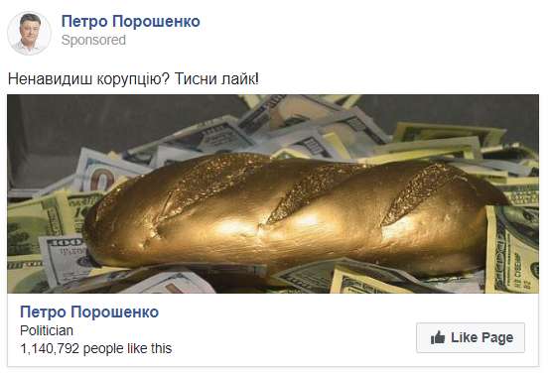Click the Sponsored label under the name
Screen dimensions: 550x375
tap(93, 40)
